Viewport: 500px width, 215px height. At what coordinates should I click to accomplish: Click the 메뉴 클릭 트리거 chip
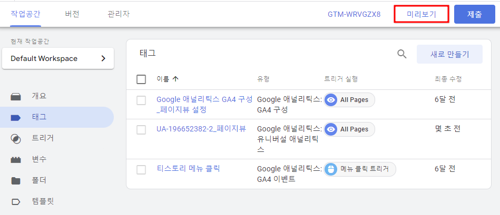(360, 169)
